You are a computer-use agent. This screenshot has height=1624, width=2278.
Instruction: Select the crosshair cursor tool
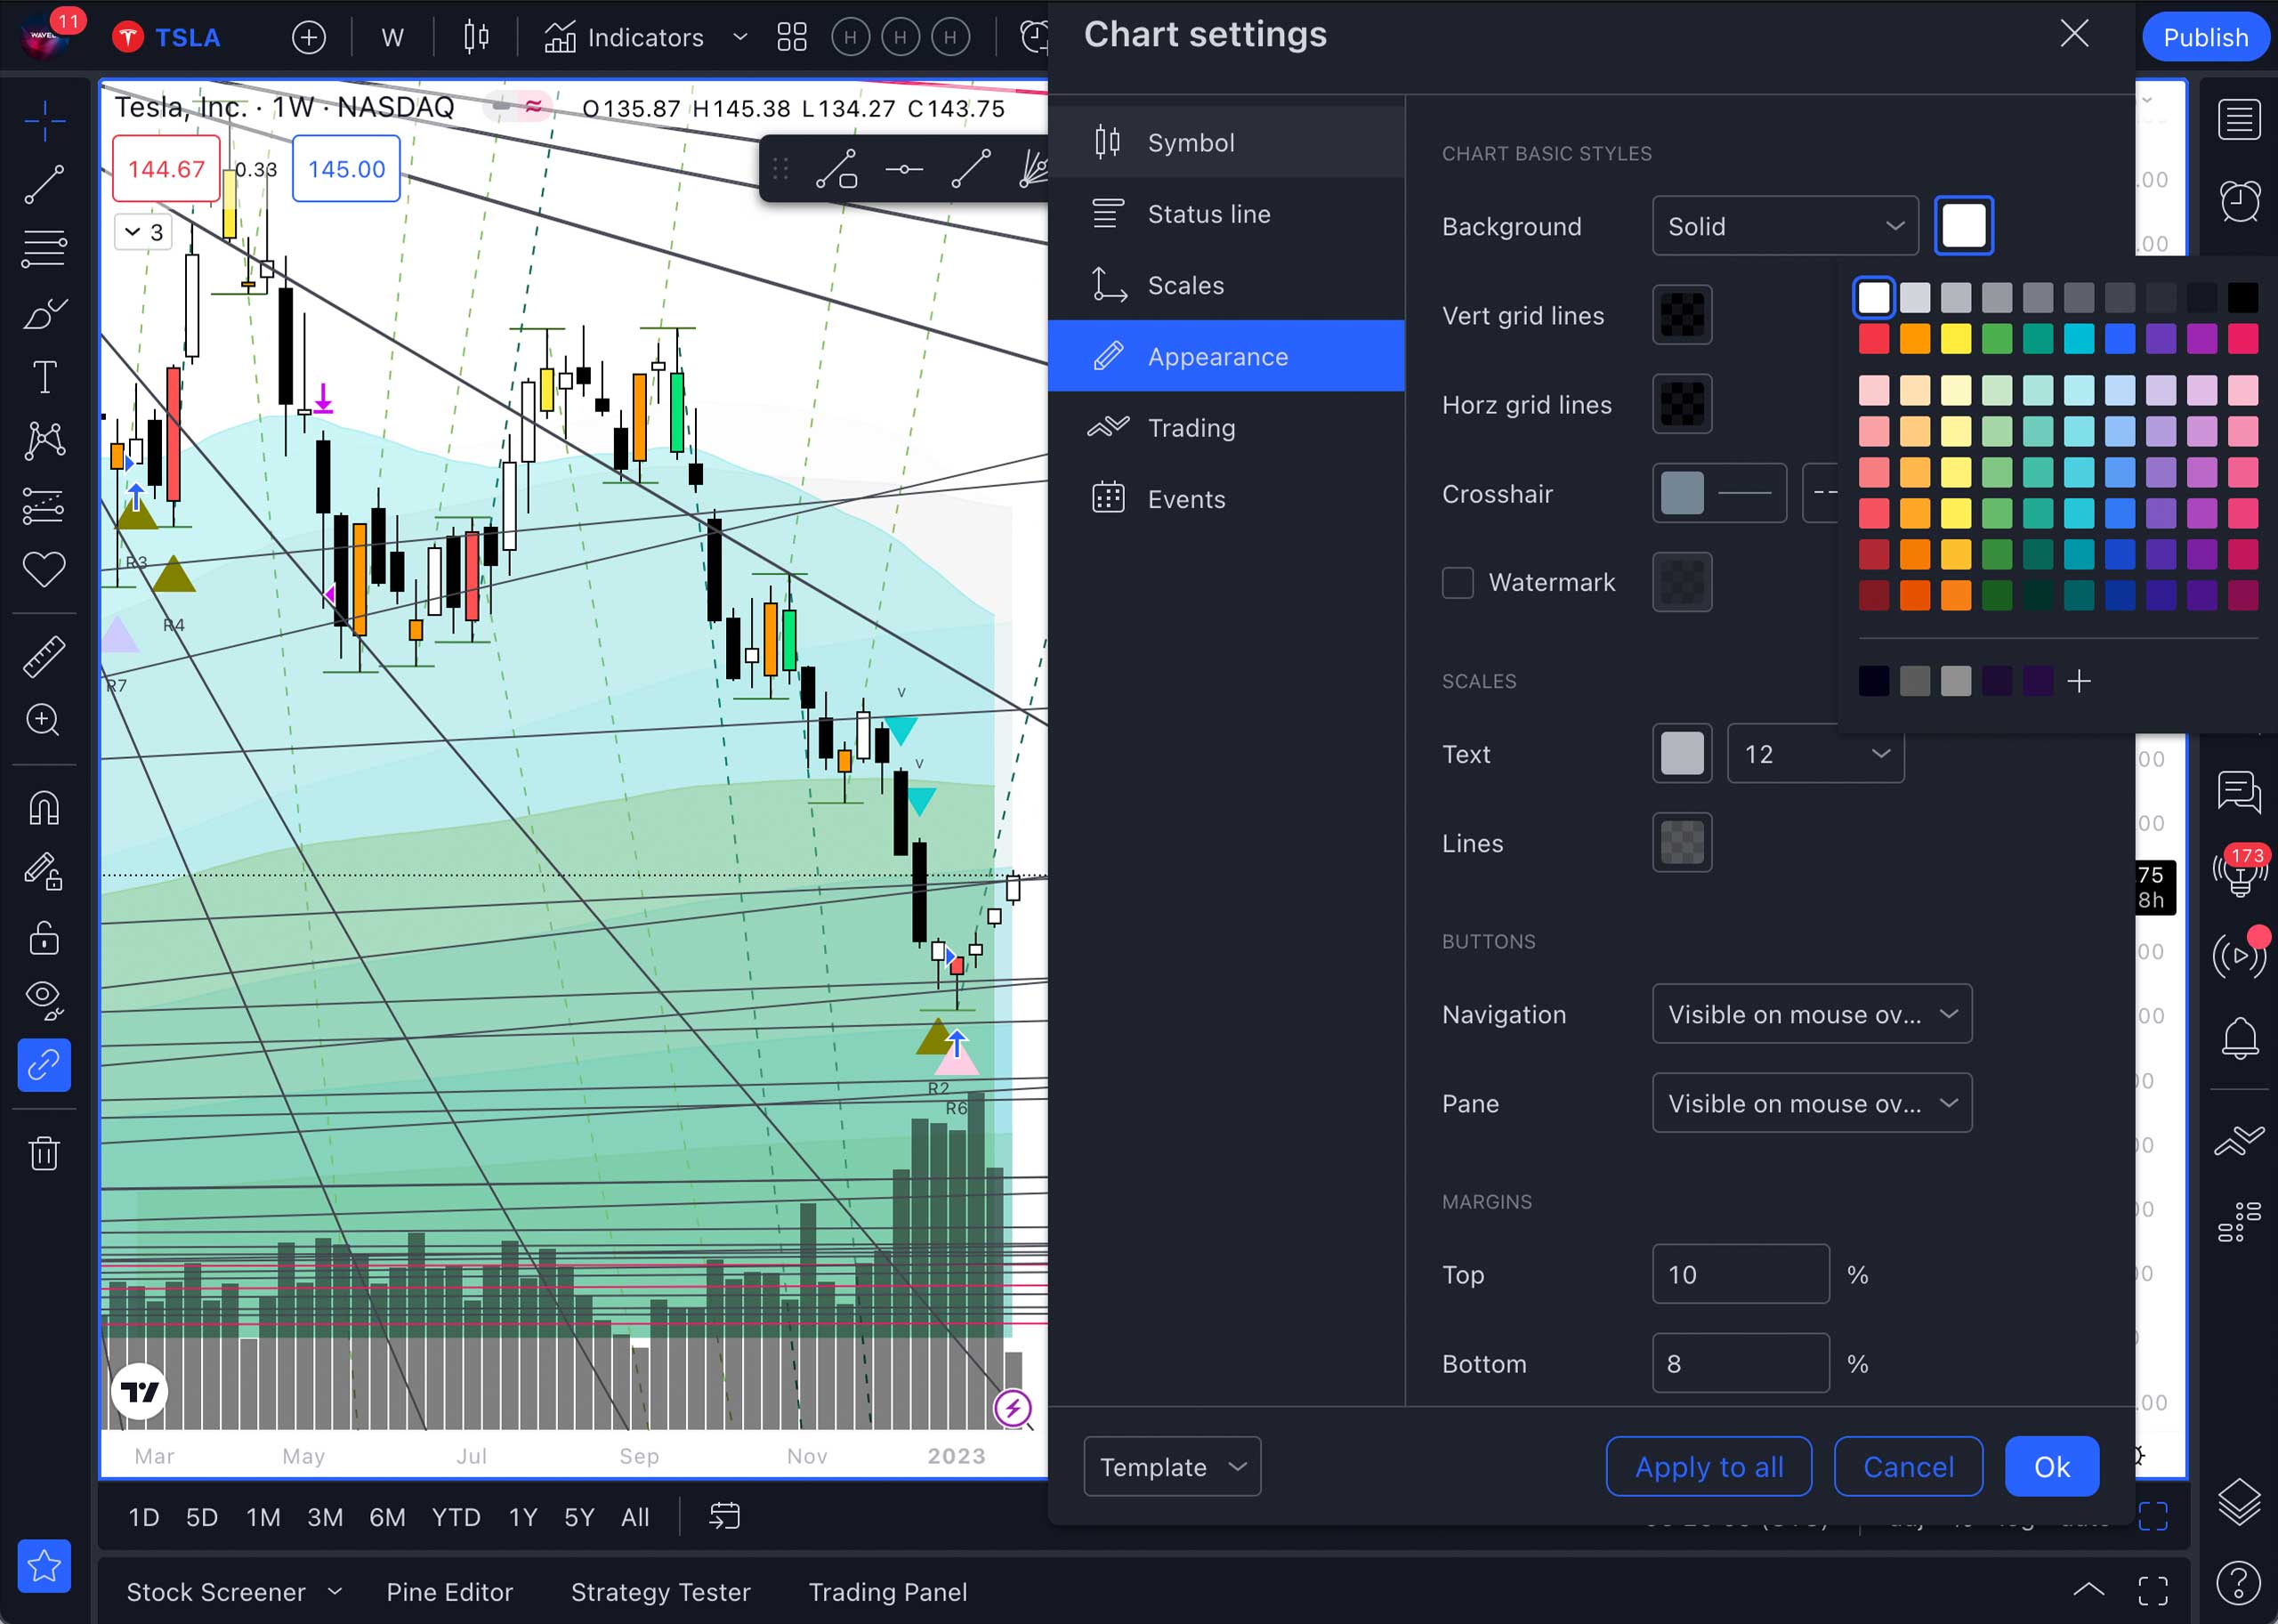tap(44, 122)
